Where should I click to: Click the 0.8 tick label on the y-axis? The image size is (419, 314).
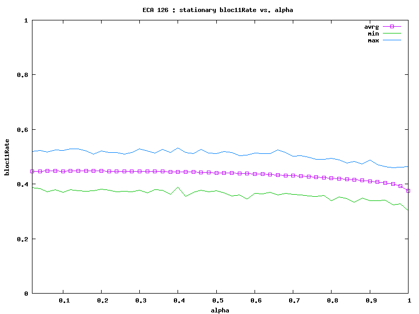[23, 75]
